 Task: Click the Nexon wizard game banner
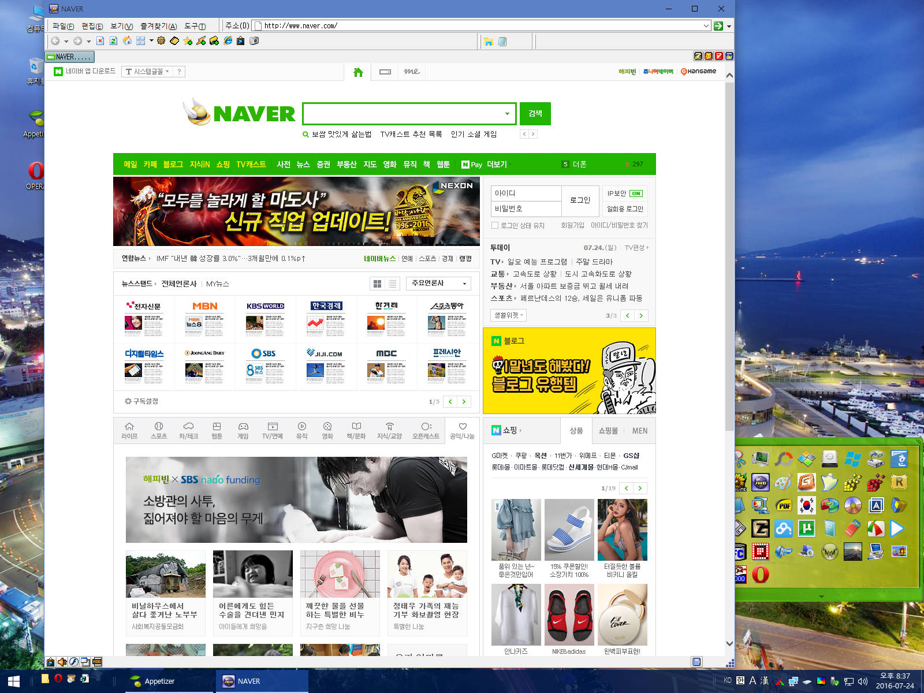296,211
